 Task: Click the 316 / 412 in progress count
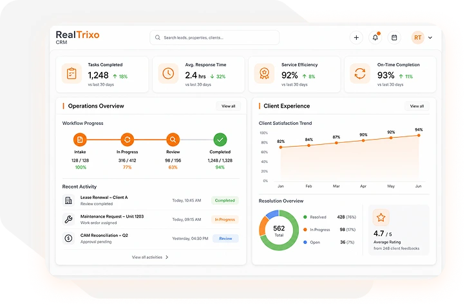pyautogui.click(x=128, y=160)
